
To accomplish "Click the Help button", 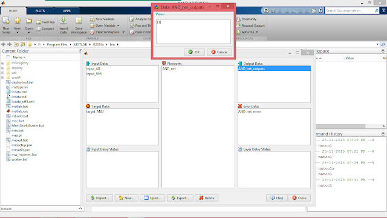I will pos(277,198).
